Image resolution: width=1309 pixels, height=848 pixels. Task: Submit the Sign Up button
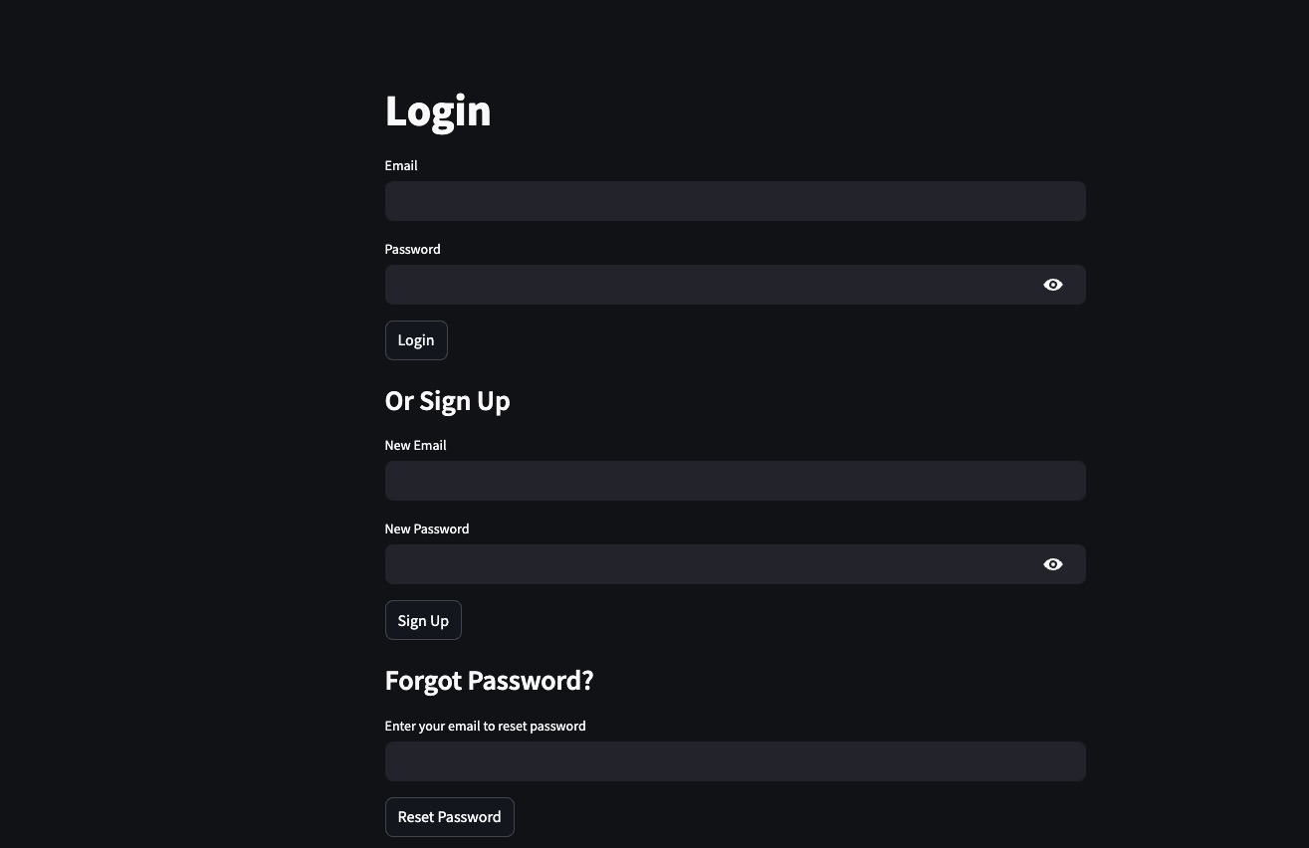(423, 620)
